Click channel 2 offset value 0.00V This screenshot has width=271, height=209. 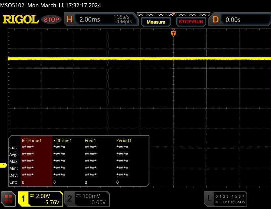[x=98, y=202]
